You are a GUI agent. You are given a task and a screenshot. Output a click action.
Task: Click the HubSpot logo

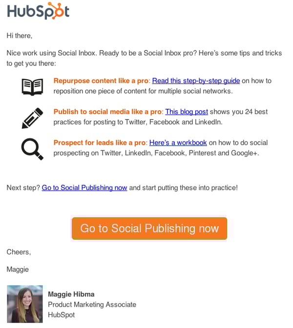coord(38,11)
